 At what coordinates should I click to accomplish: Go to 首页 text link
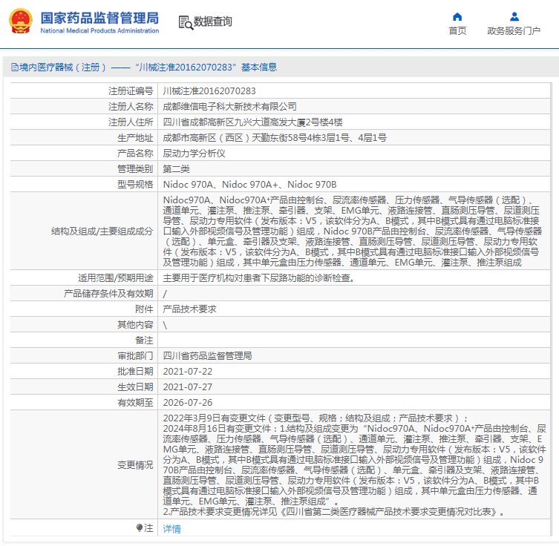[x=457, y=31]
